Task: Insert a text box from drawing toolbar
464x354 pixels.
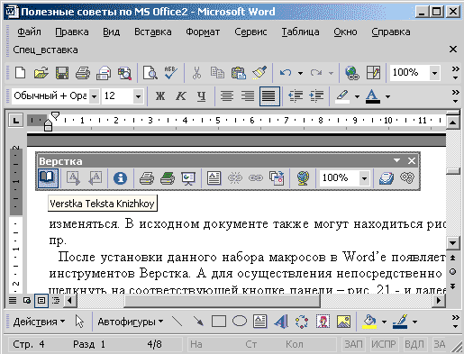Action: click(x=259, y=322)
